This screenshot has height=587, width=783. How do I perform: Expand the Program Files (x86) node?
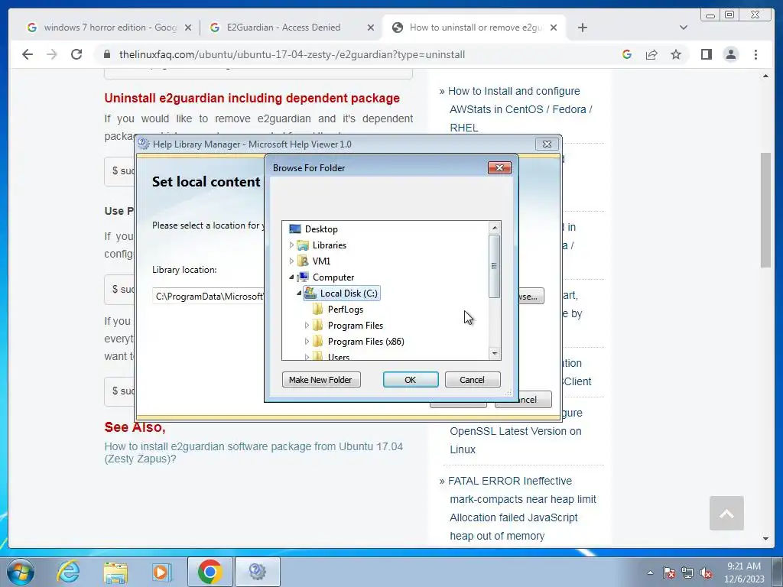[307, 342]
